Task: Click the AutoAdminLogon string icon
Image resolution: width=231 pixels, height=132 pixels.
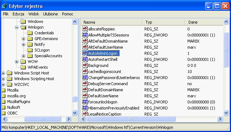Action: tap(85, 53)
